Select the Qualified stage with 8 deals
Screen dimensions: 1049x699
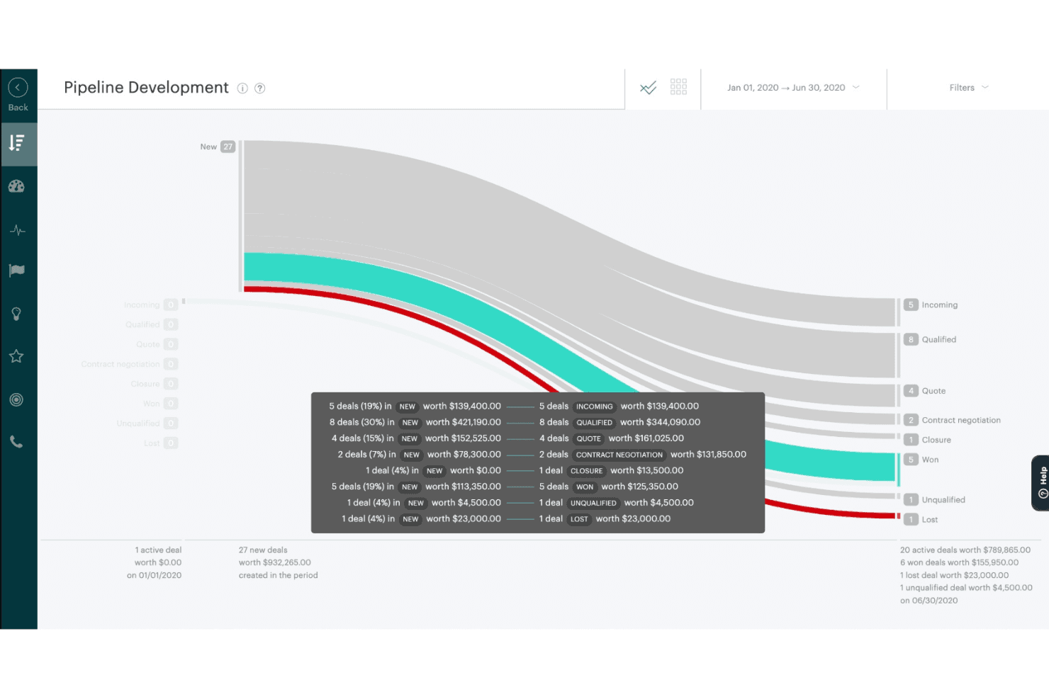[931, 340]
